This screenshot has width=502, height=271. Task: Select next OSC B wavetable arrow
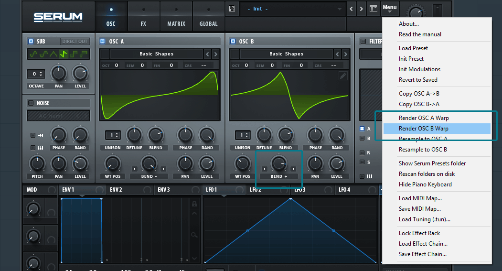(346, 54)
